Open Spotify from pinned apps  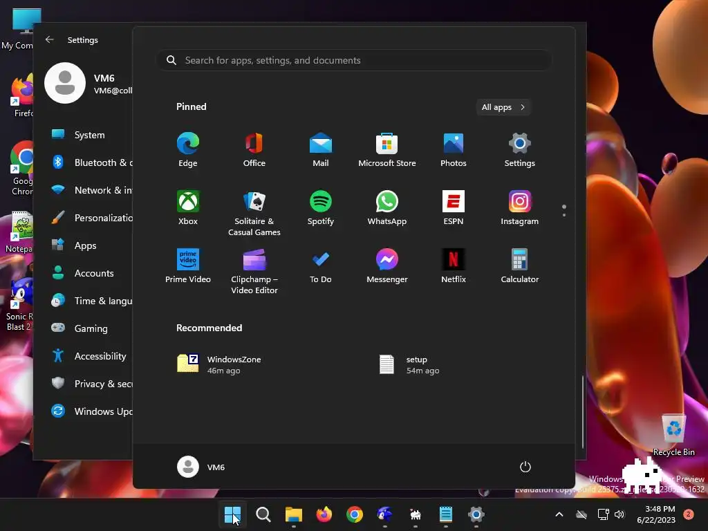pyautogui.click(x=321, y=208)
